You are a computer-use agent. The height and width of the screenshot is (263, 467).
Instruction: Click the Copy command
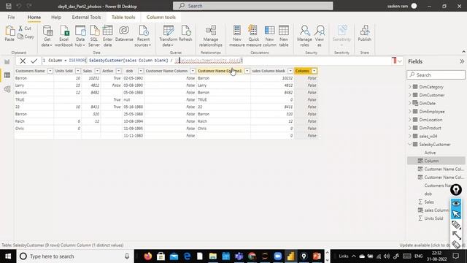click(26, 37)
